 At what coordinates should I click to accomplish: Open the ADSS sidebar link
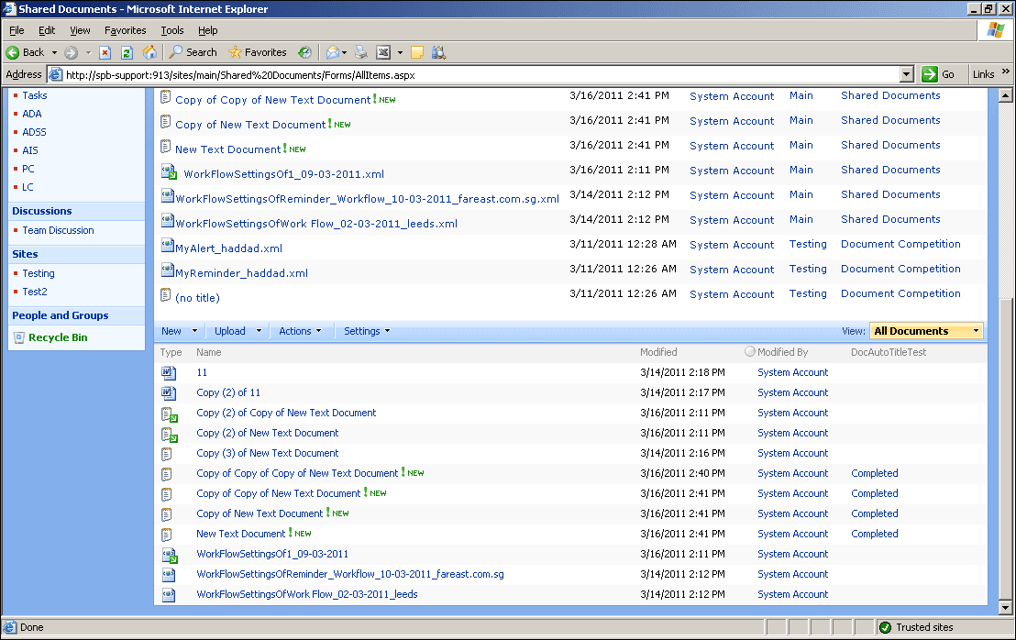point(34,132)
